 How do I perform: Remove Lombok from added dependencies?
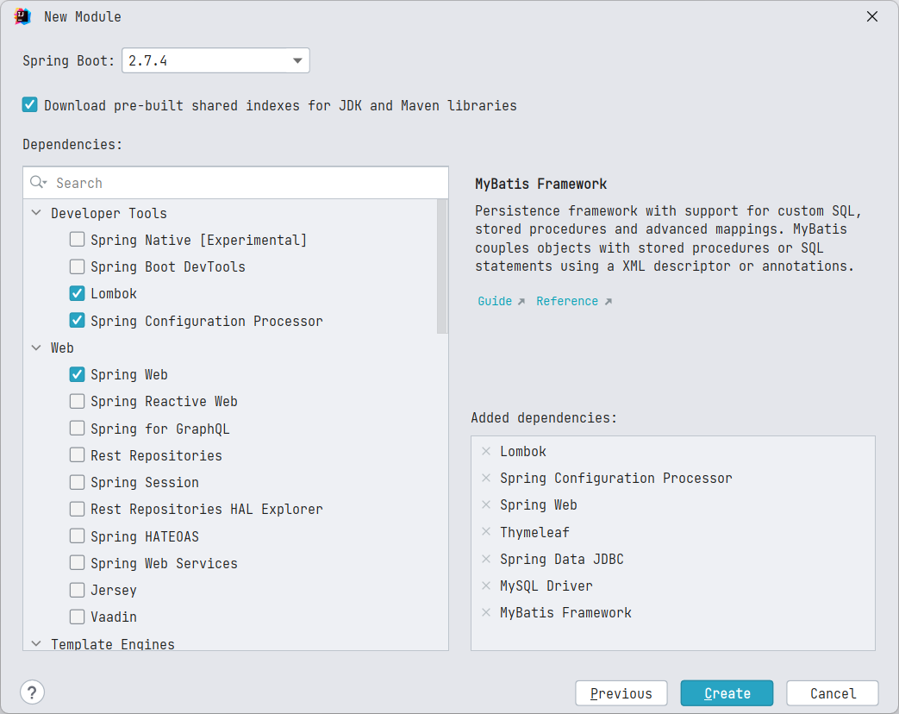tap(486, 451)
